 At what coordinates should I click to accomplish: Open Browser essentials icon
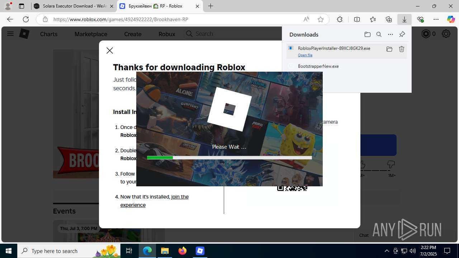tap(420, 19)
